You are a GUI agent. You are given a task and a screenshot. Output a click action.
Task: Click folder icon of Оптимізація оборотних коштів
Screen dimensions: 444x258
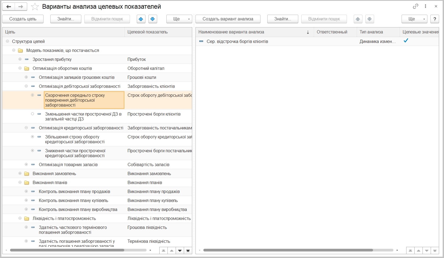pos(27,69)
